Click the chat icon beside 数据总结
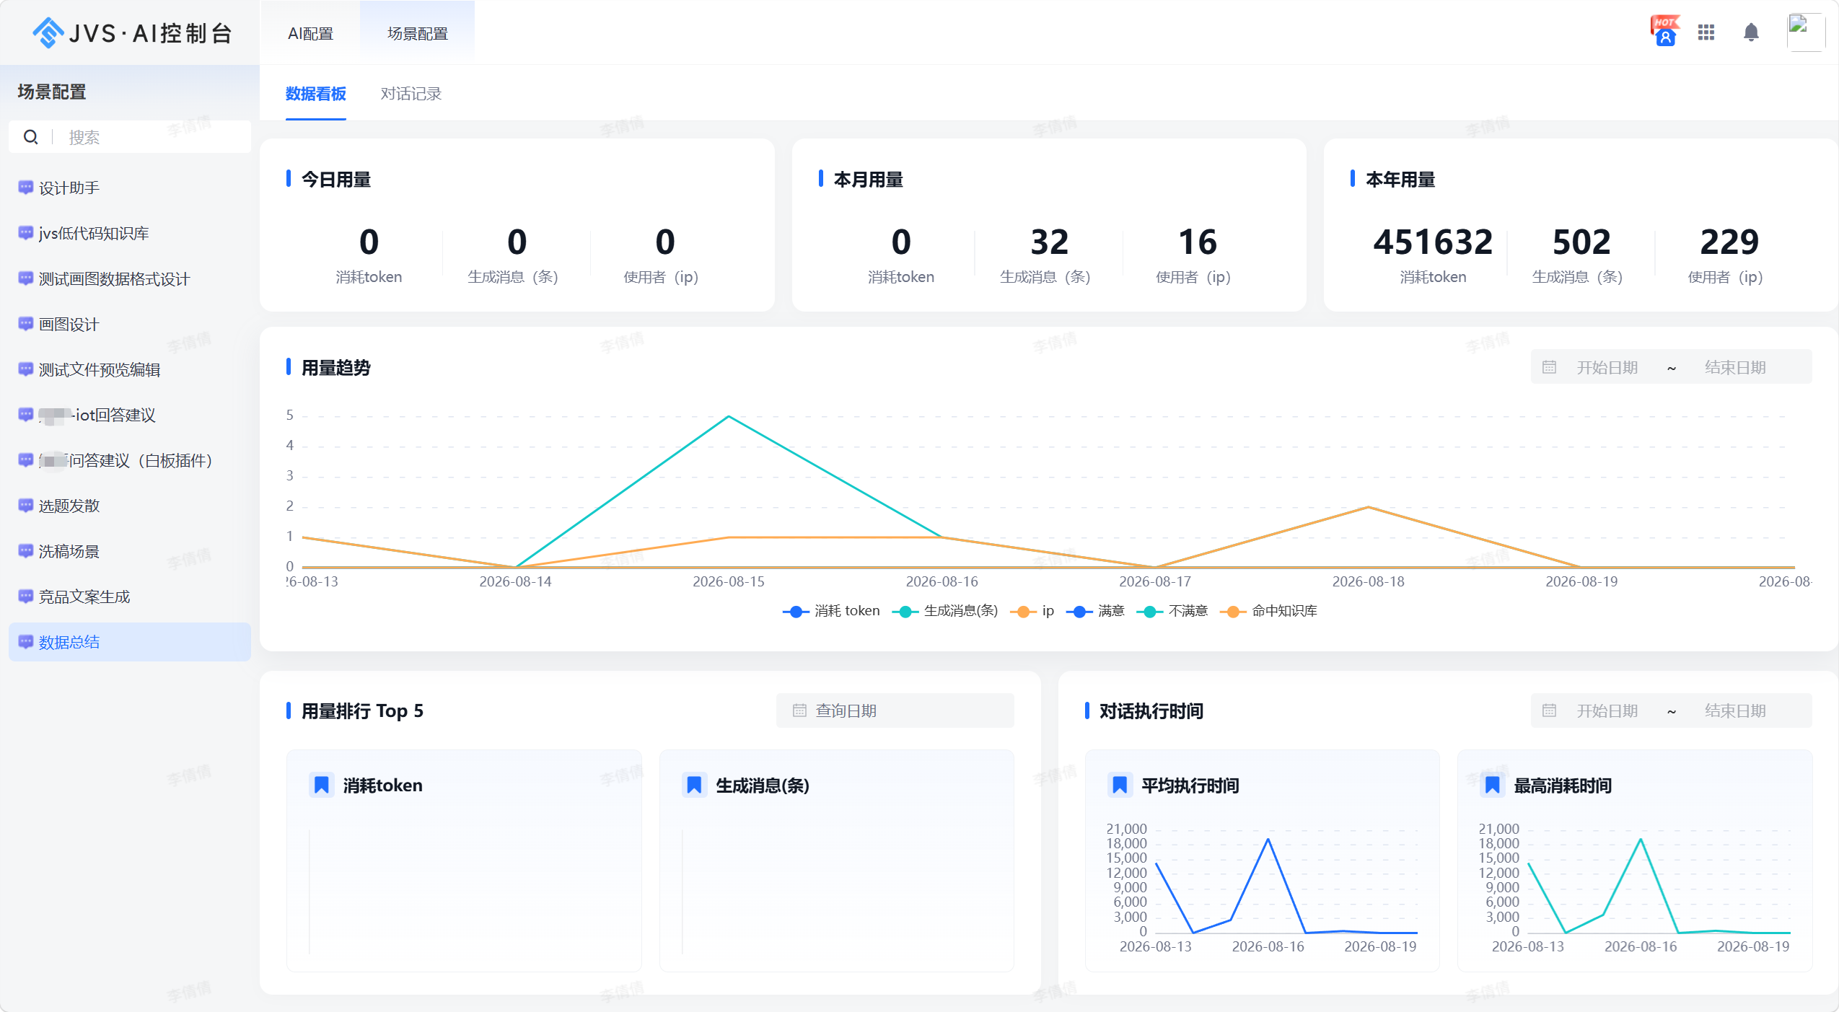The width and height of the screenshot is (1839, 1012). 25,642
